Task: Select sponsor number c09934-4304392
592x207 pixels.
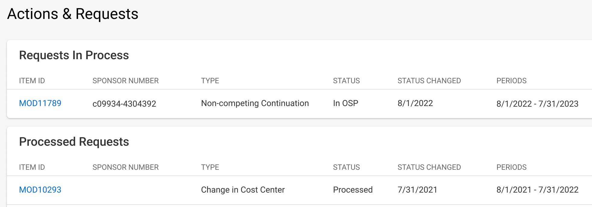Action: point(124,104)
